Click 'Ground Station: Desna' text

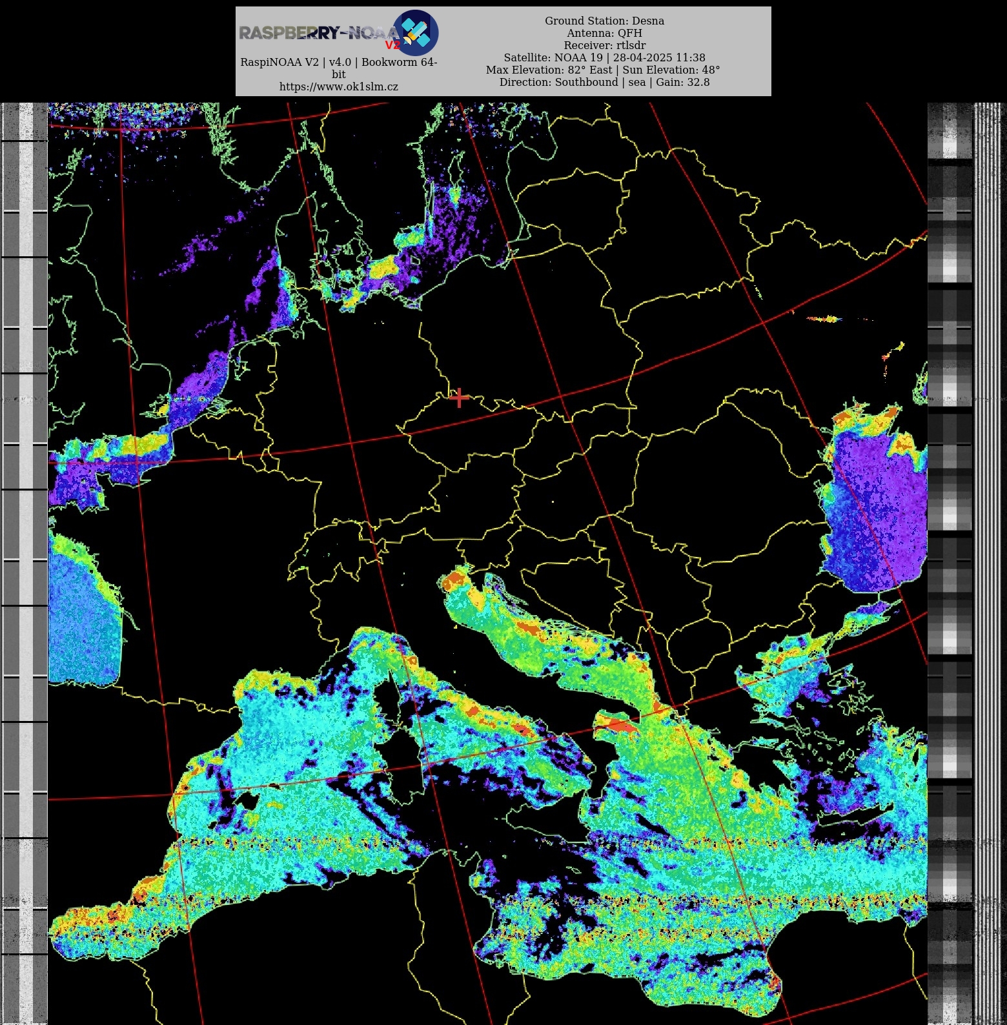tap(604, 21)
